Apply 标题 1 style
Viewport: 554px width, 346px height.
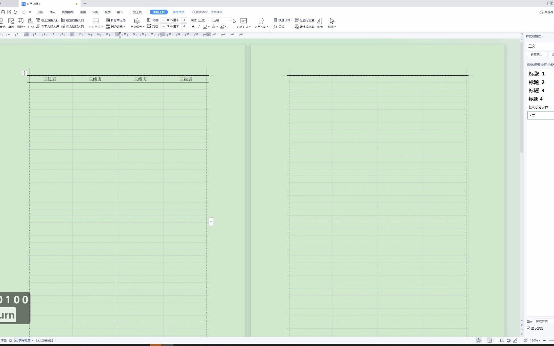(x=537, y=74)
